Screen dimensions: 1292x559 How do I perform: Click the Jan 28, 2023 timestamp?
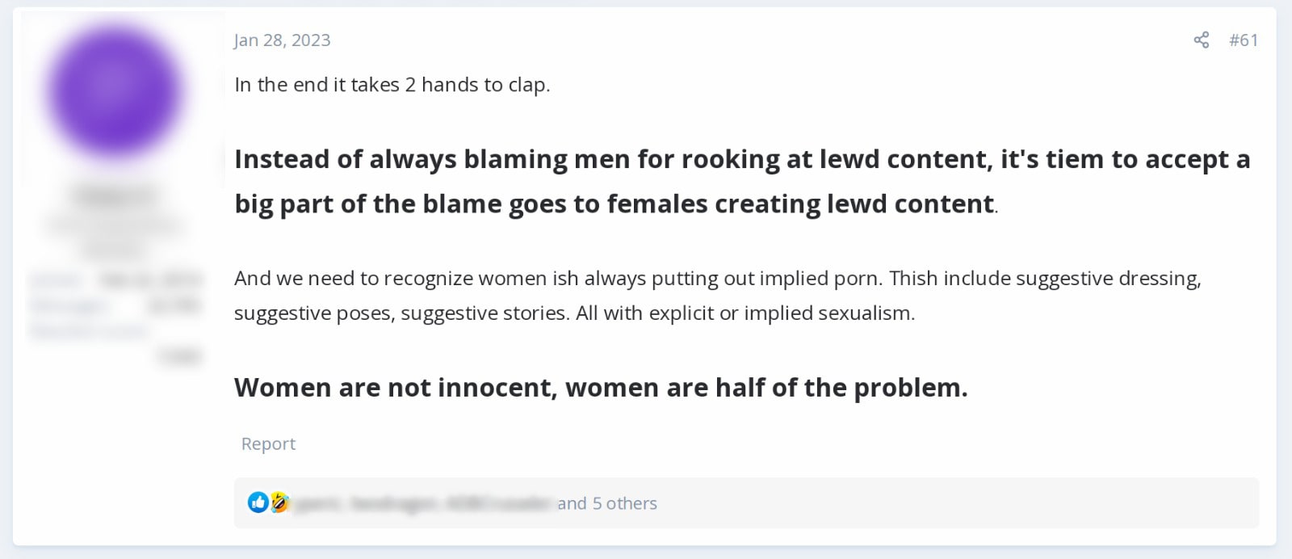coord(282,40)
